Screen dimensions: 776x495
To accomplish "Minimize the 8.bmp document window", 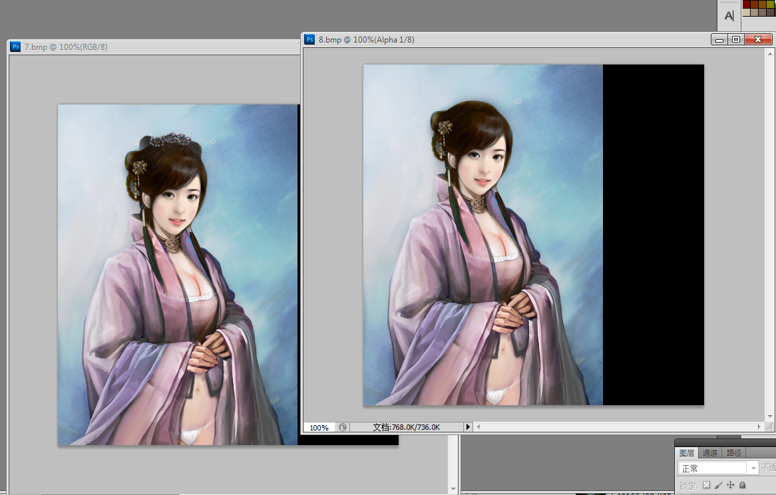I will [719, 39].
